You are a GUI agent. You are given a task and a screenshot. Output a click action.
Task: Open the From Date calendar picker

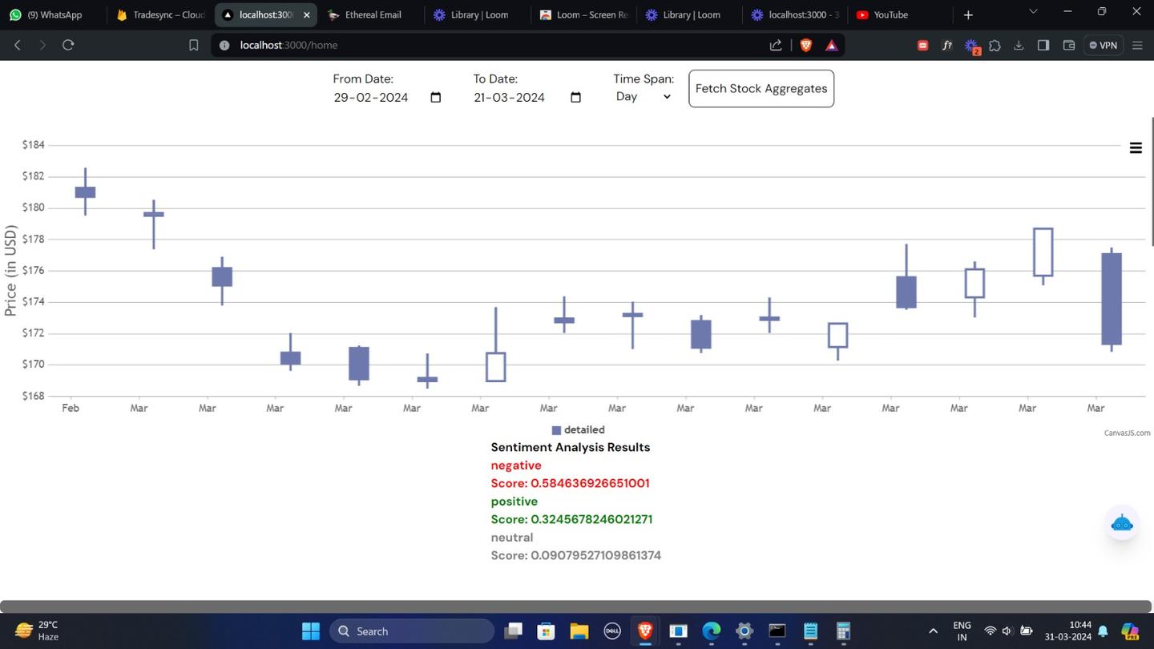(436, 98)
